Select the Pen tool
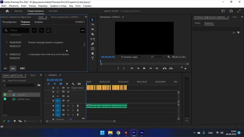Screen dimensions: 244x137 click(x=93, y=44)
